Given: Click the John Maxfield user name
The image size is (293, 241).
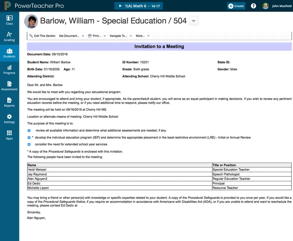Looking at the screenshot, I should [282, 6].
